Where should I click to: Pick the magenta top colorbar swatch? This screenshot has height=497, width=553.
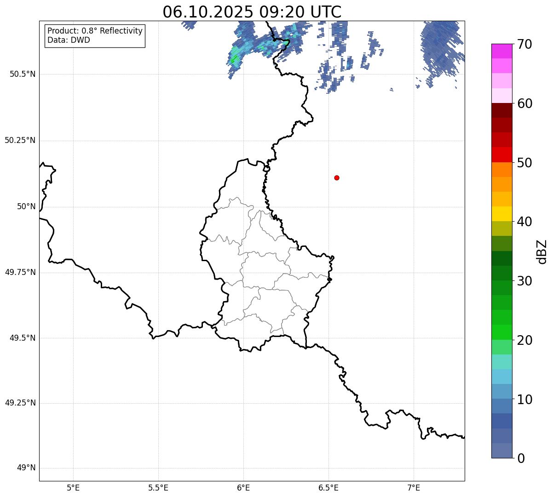click(501, 51)
